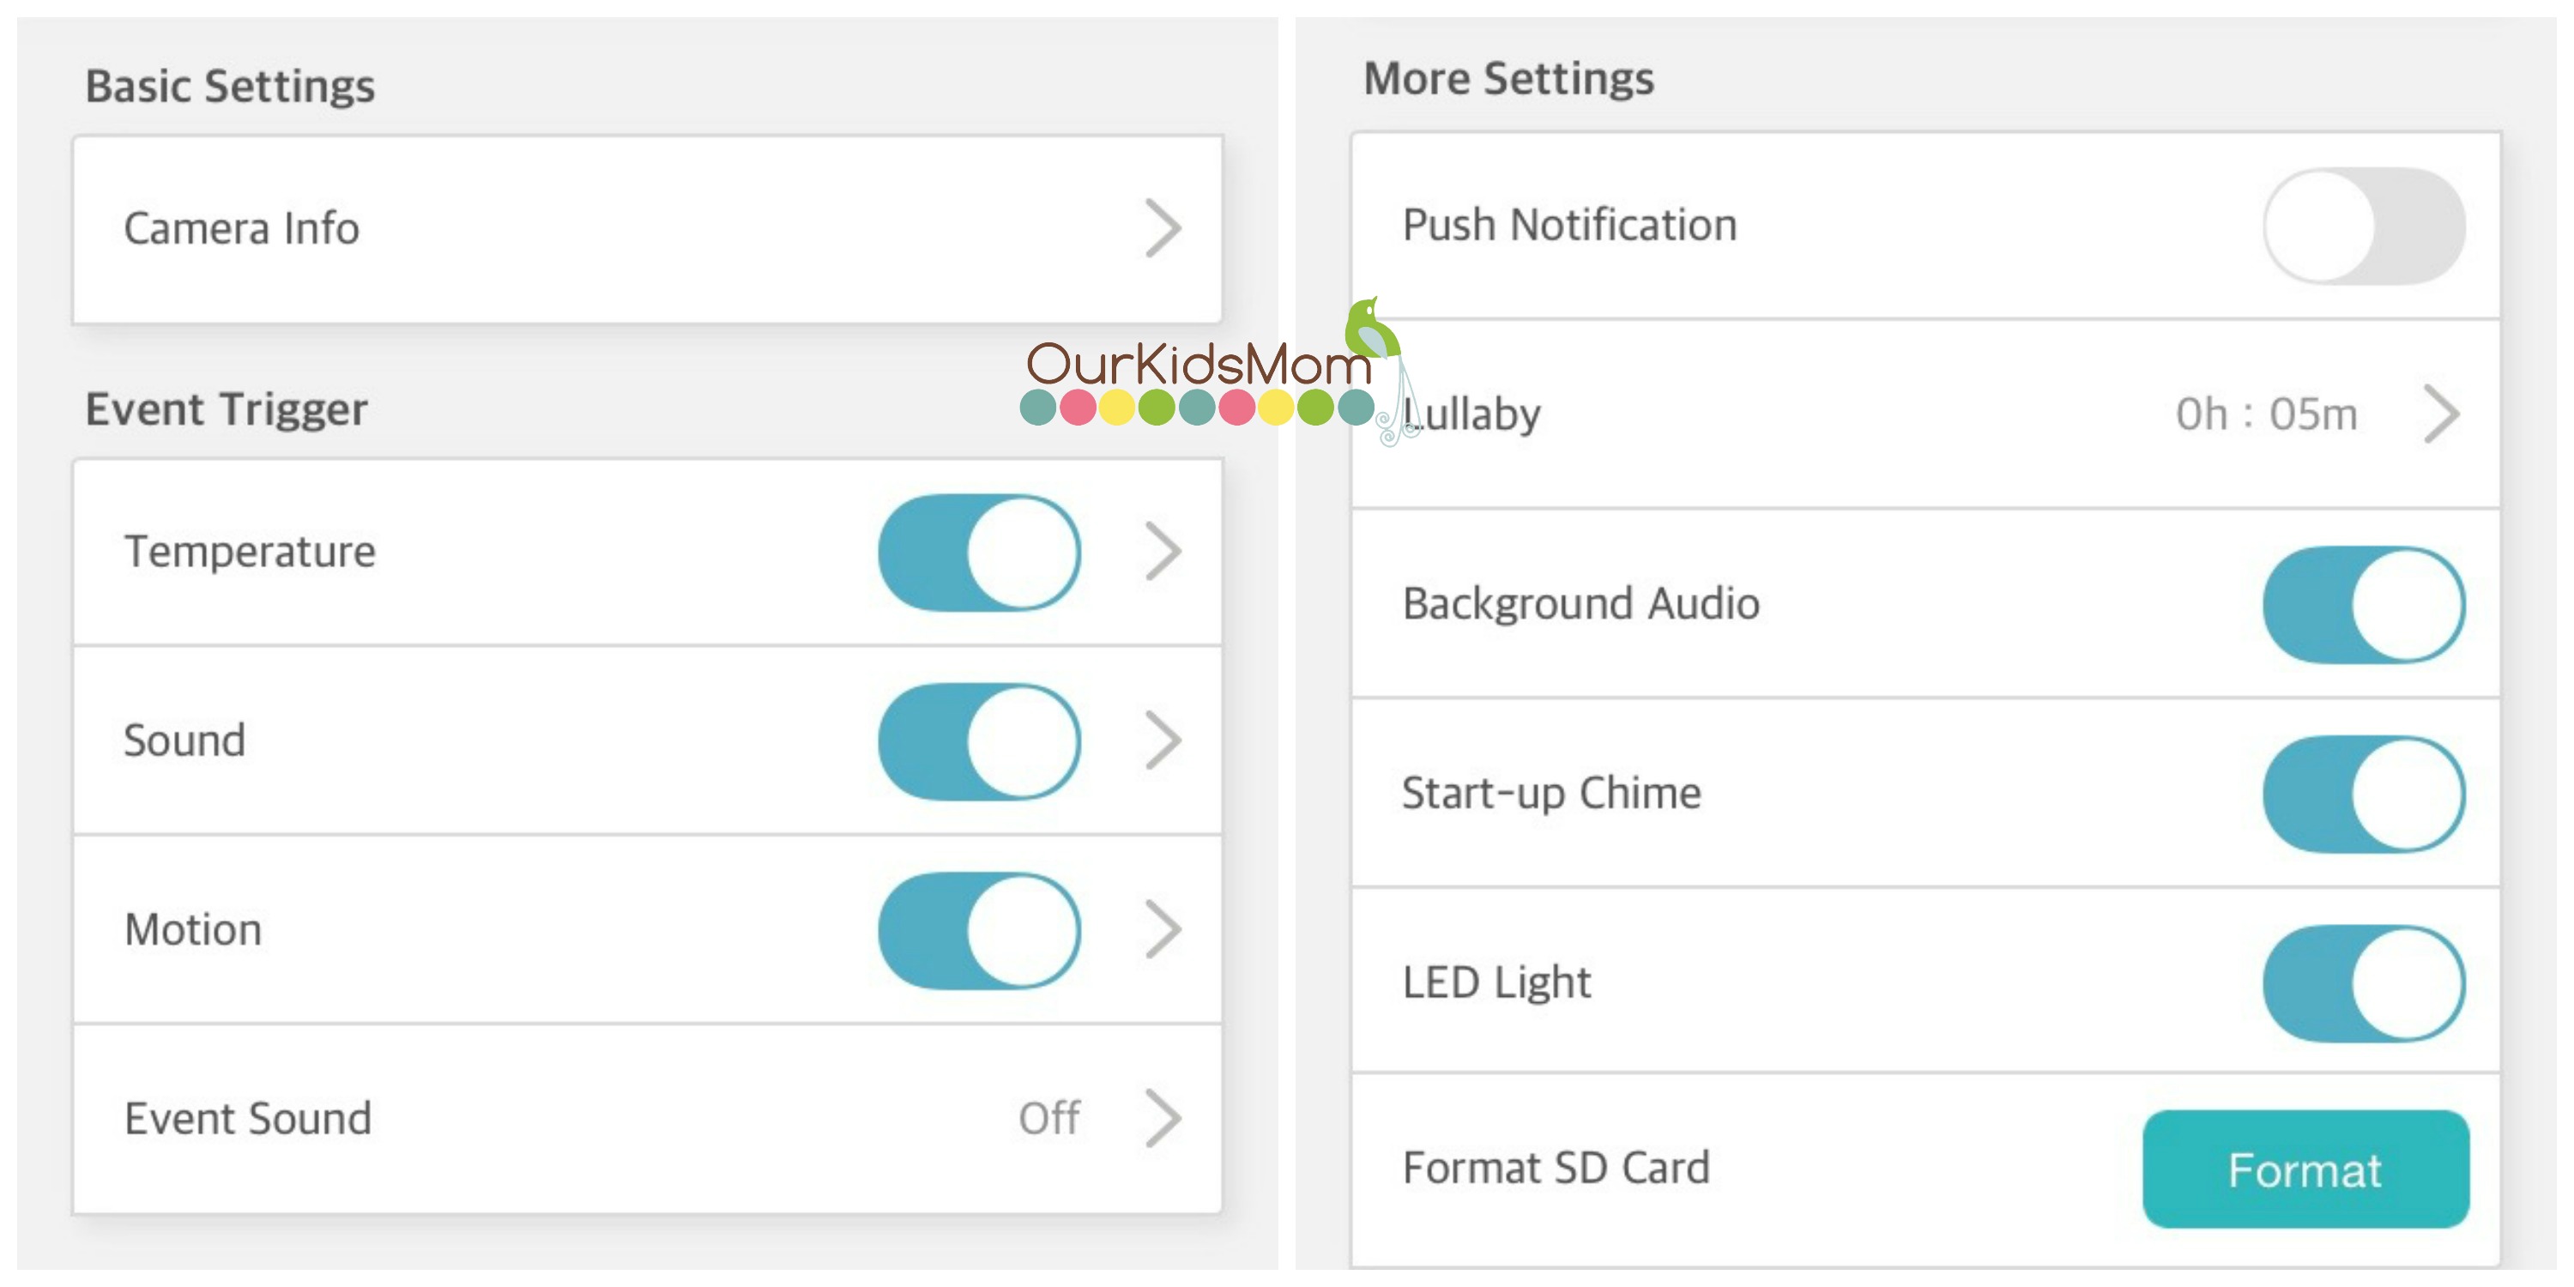Toggle the Motion detection switch
The image size is (2574, 1287).
(979, 930)
